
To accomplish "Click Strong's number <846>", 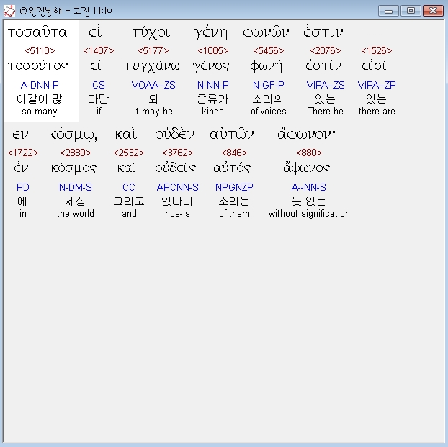I will 234,153.
